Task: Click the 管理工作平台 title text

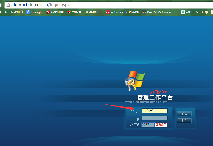Action: click(155, 97)
